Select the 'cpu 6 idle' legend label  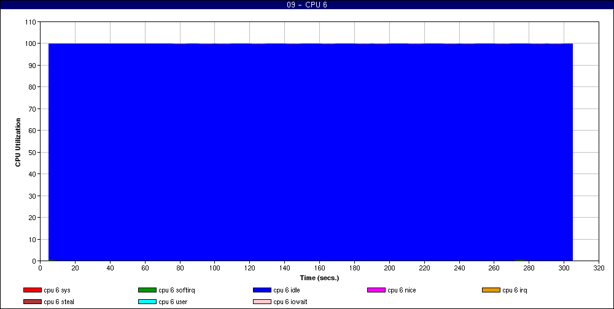click(287, 290)
